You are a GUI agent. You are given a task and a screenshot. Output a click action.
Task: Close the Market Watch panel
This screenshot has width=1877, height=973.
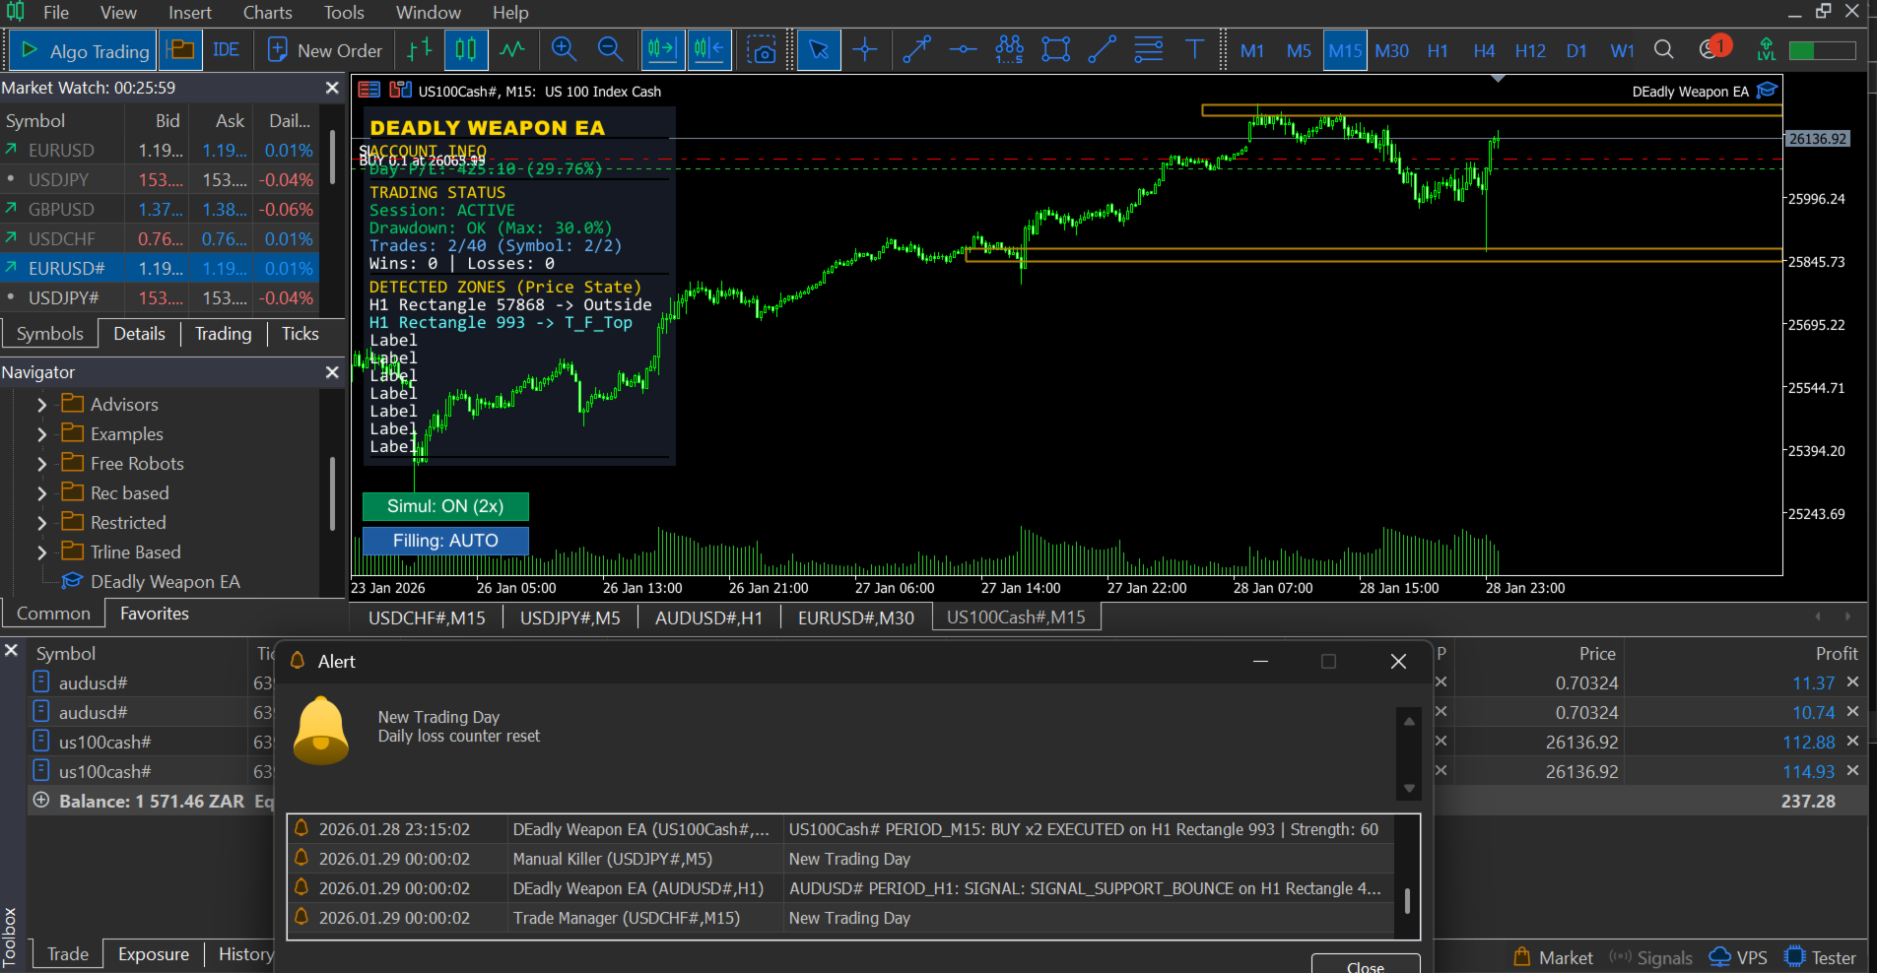tap(332, 88)
